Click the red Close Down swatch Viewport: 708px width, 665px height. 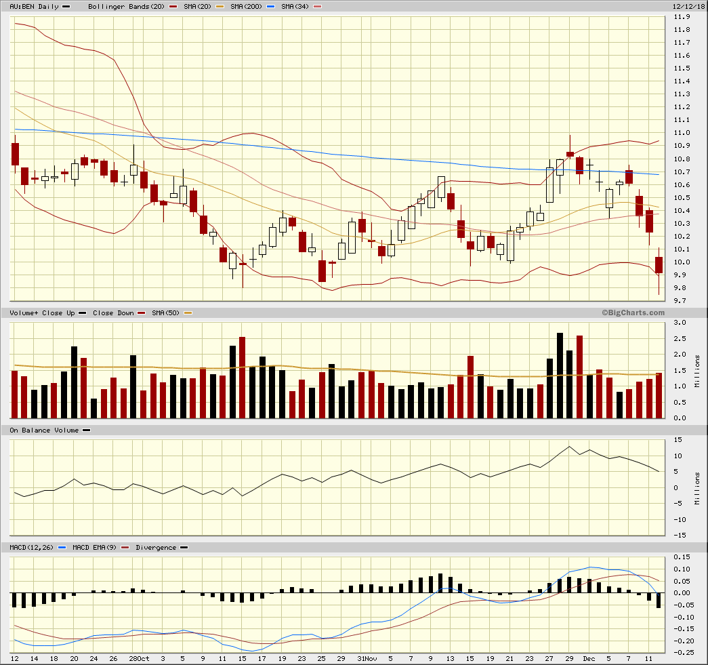(142, 313)
